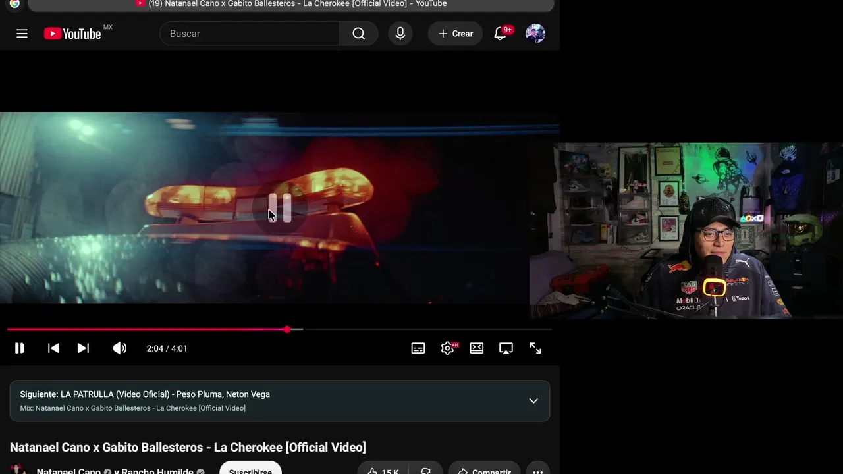The width and height of the screenshot is (843, 474).
Task: Open Natanael Cano channel avatar
Action: click(18, 469)
